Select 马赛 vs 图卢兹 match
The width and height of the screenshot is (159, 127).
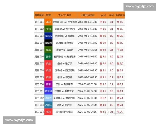coord(64,105)
